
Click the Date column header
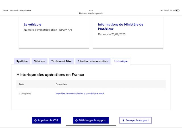[22, 84]
